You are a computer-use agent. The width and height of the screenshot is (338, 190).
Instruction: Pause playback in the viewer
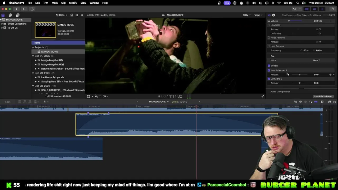(159, 96)
